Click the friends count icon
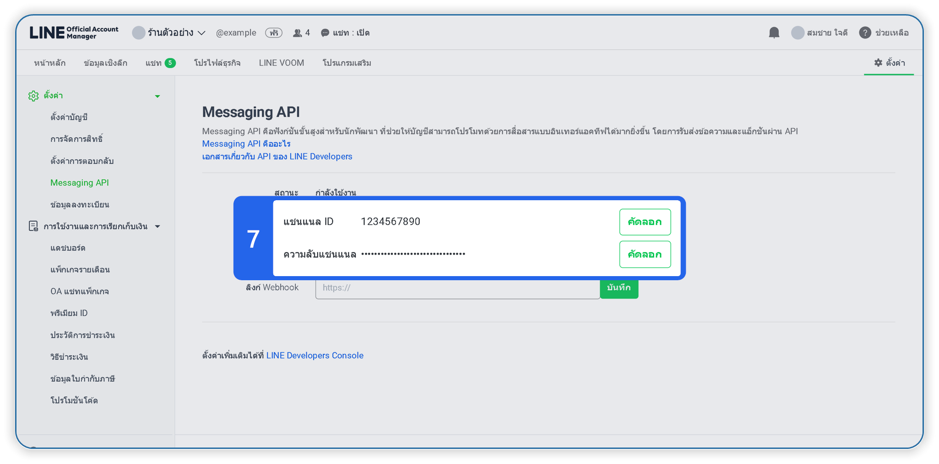 pyautogui.click(x=298, y=33)
